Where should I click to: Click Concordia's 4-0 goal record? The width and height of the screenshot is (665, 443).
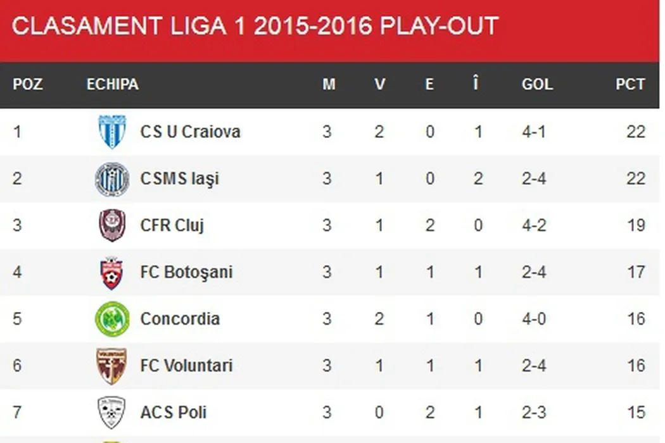[534, 318]
